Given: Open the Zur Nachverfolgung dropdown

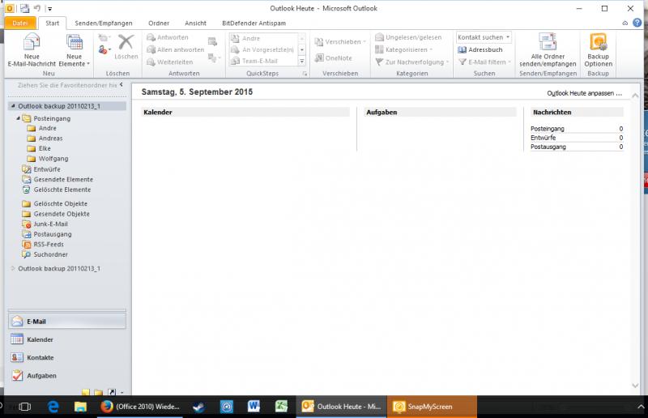Looking at the screenshot, I should pyautogui.click(x=412, y=62).
